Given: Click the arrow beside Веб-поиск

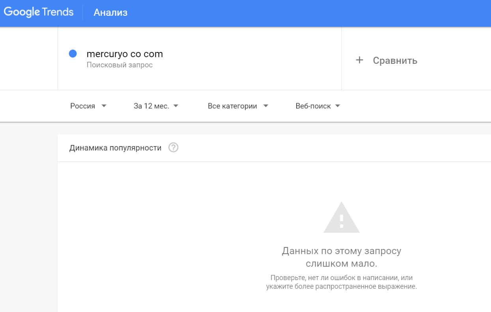Looking at the screenshot, I should [337, 106].
